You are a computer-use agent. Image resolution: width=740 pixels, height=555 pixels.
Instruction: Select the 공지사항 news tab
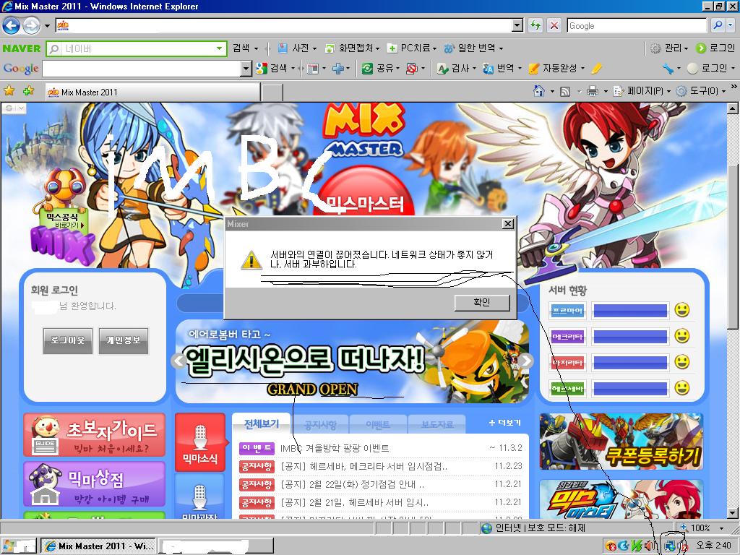tap(320, 425)
